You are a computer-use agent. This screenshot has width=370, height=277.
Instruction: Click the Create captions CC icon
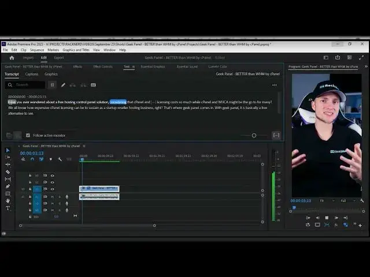(x=93, y=85)
